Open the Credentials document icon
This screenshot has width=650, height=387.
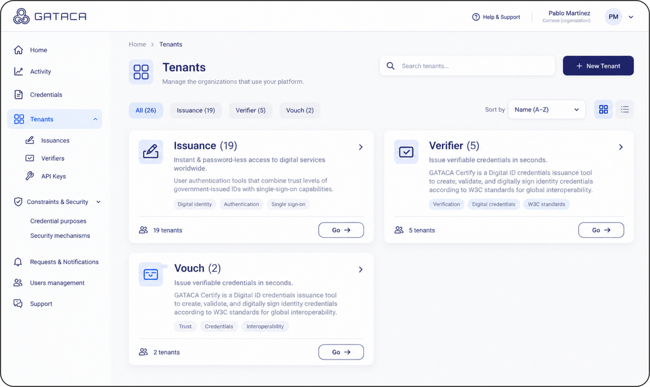coord(18,94)
